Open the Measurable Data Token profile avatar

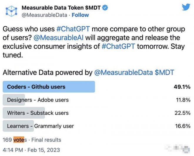(x=11, y=11)
